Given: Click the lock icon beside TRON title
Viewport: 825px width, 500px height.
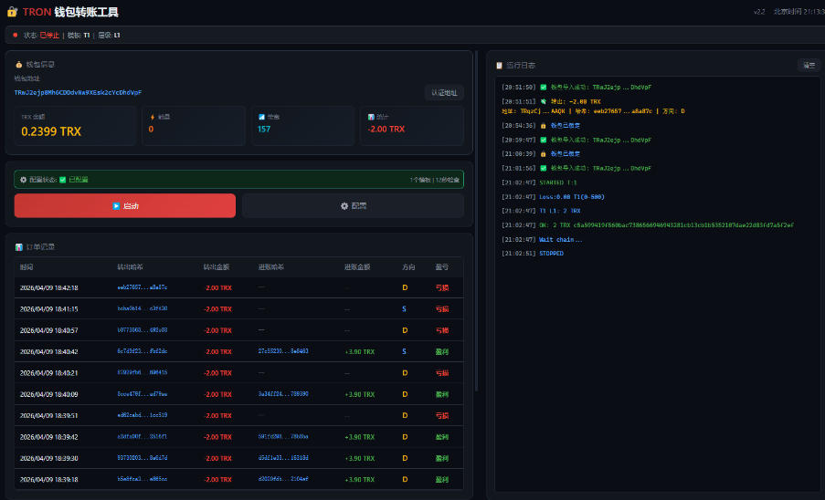Looking at the screenshot, I should coord(12,12).
